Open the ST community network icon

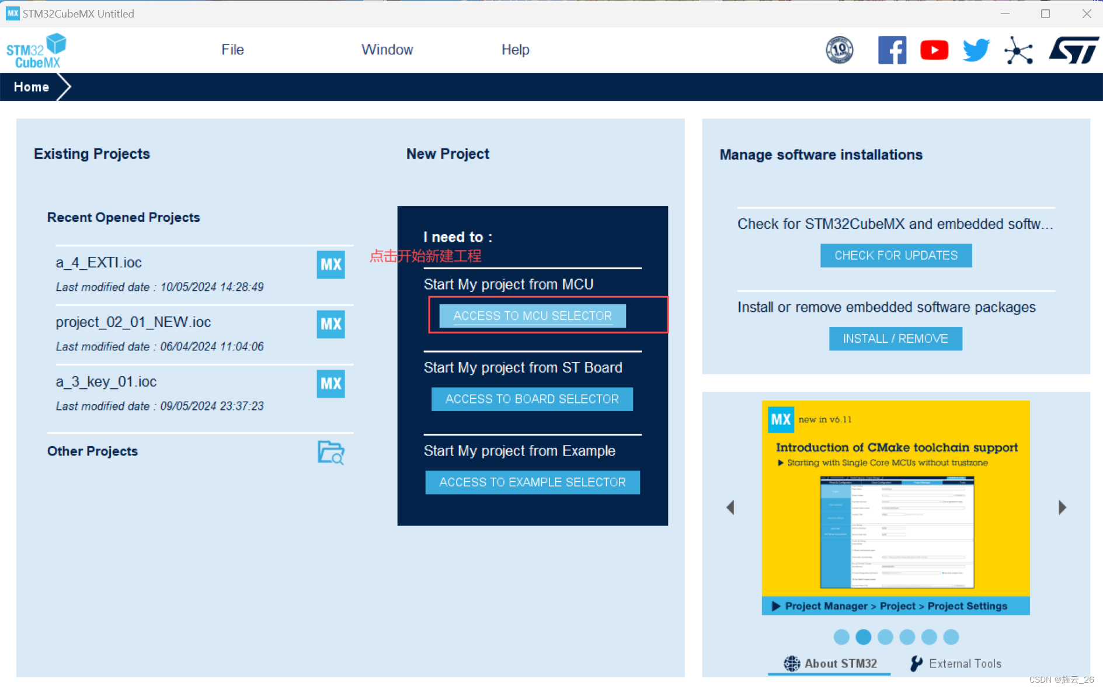point(1019,51)
